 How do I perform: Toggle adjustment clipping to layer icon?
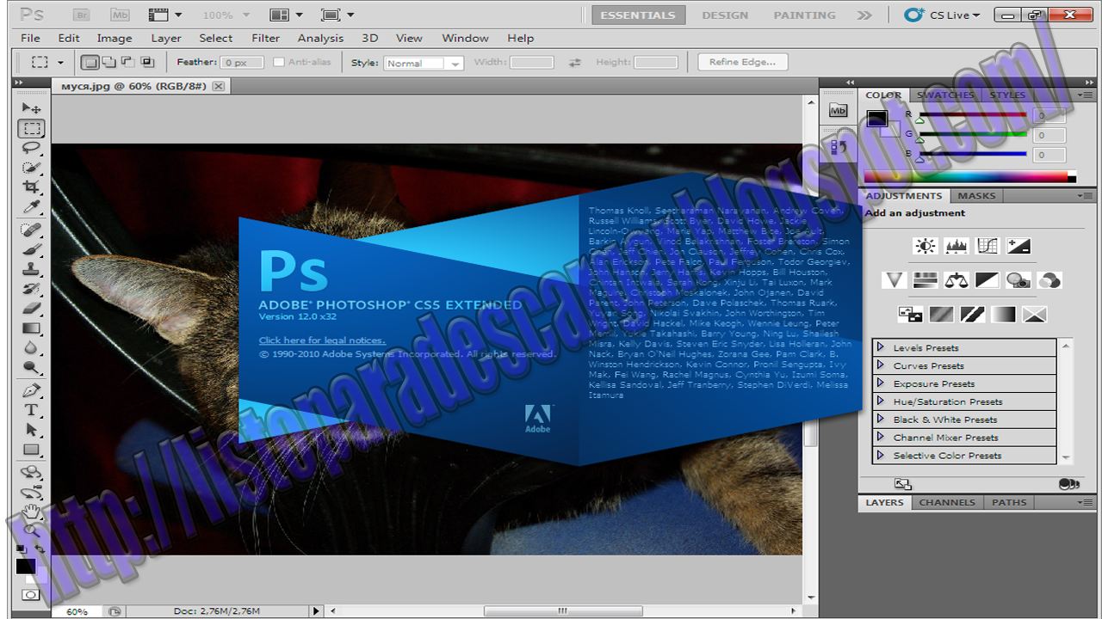pos(1068,484)
